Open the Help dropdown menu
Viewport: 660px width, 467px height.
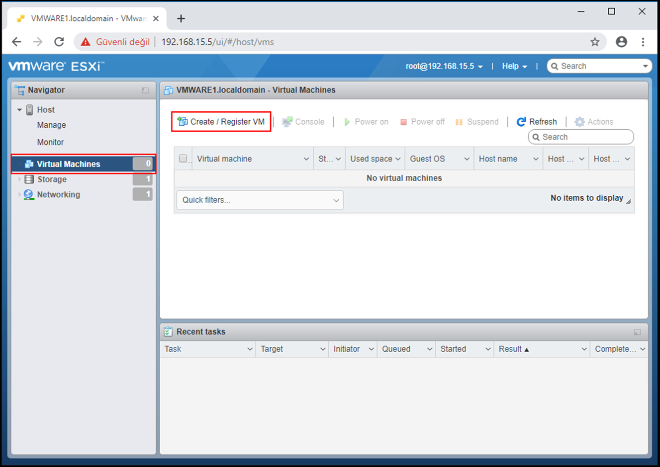coord(514,66)
